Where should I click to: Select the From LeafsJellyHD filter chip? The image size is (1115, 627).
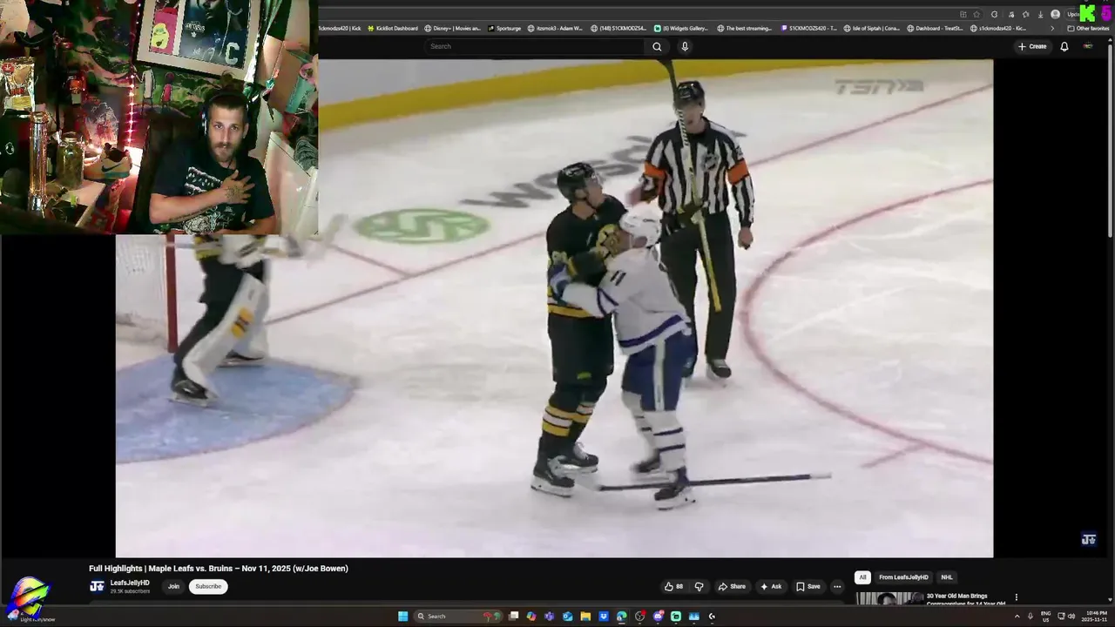(x=903, y=577)
